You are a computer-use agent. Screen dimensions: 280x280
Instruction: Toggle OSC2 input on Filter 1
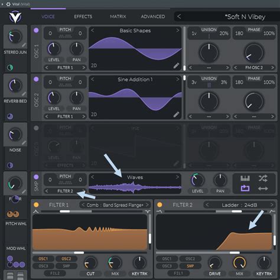tap(66, 259)
